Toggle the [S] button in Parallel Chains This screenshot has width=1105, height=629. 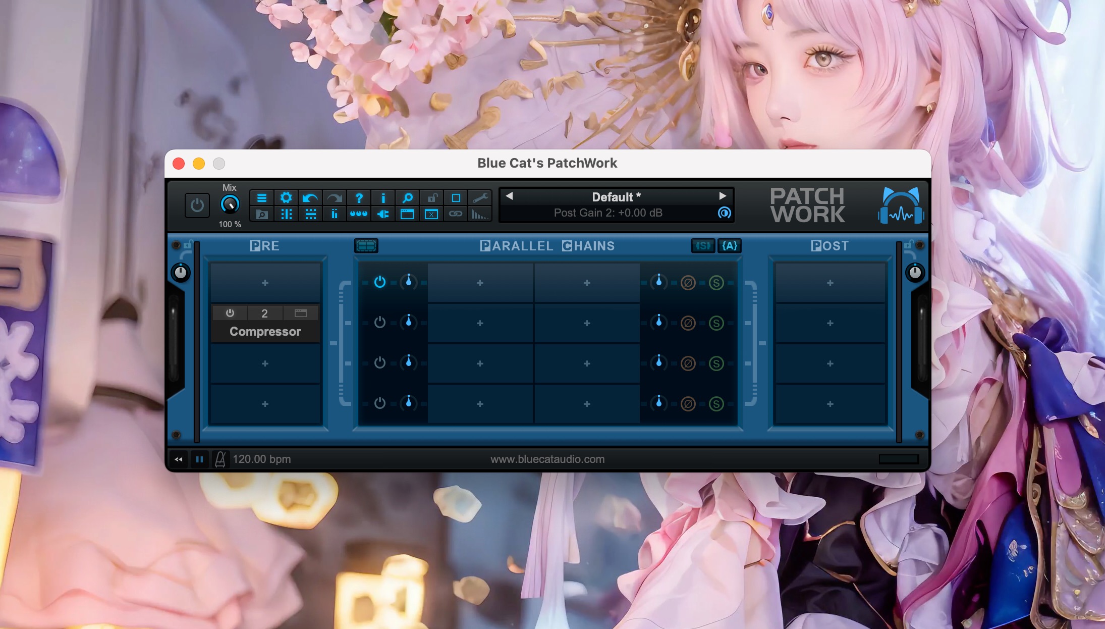click(x=703, y=246)
